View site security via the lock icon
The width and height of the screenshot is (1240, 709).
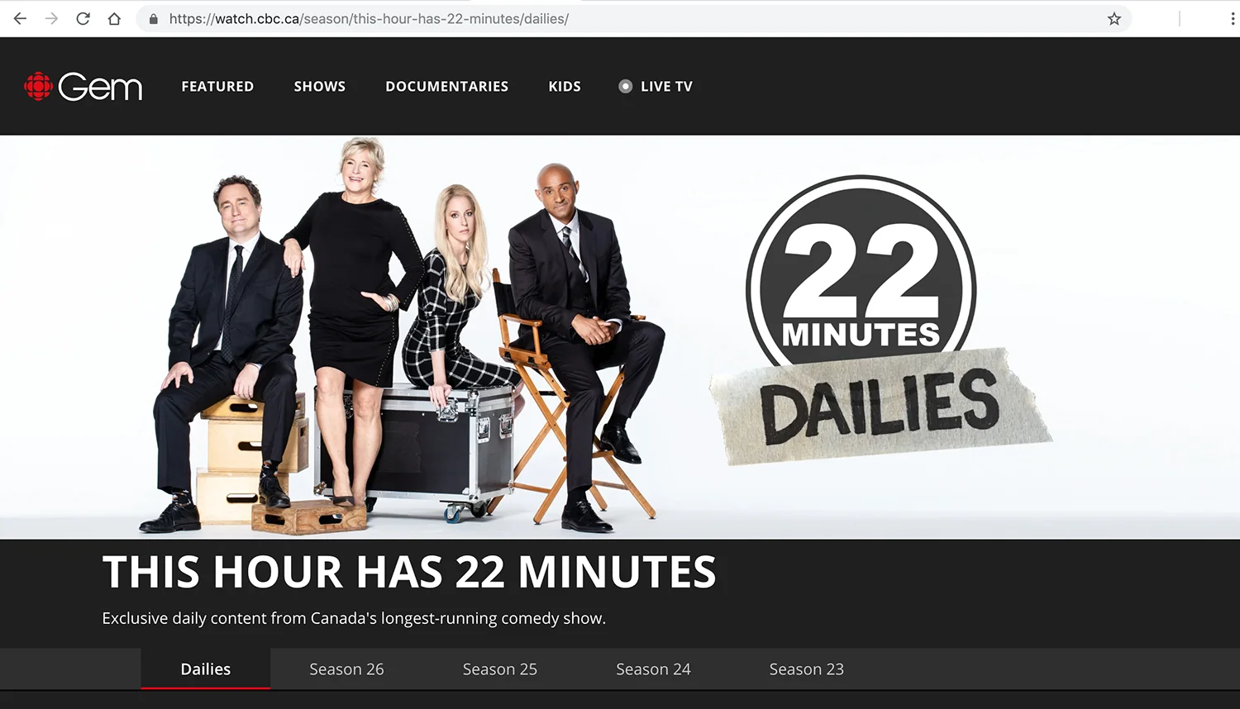click(x=153, y=18)
